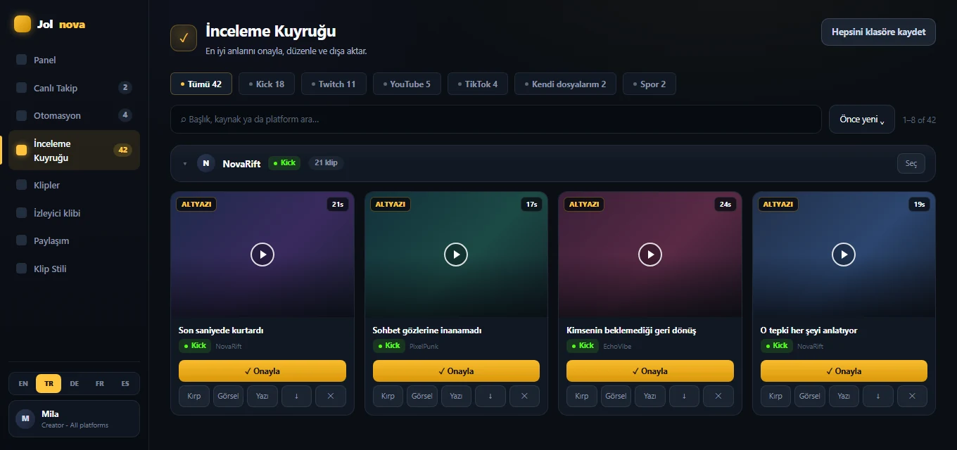
Task: Remove 'O tepki her şeyi anlatıyor' clip
Action: pyautogui.click(x=912, y=396)
